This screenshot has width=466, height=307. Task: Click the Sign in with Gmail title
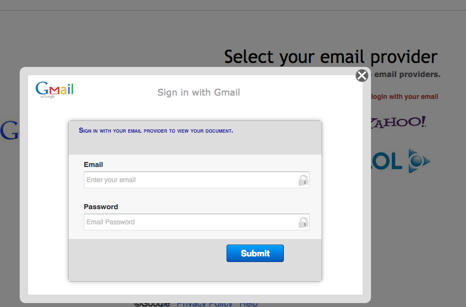pos(198,92)
